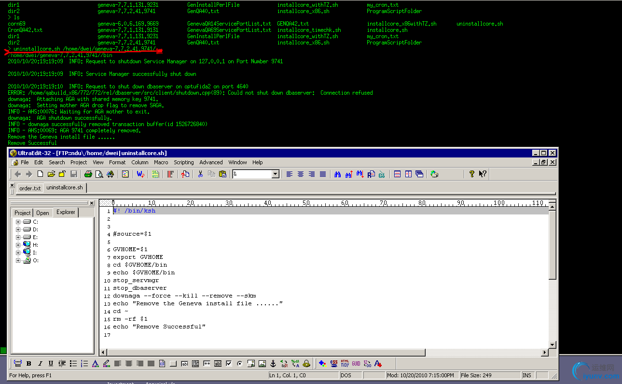Click the HTML Tidy icon
Image resolution: width=622 pixels, height=384 pixels.
click(x=345, y=363)
